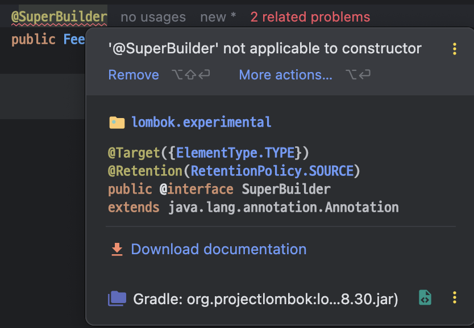This screenshot has width=474, height=328.
Task: Click the orange download arrow icon
Action: (x=117, y=250)
